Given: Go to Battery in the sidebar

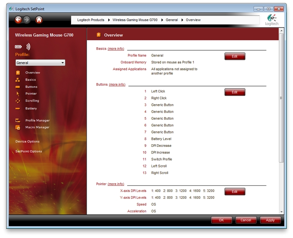Looking at the screenshot, I should coord(31,108).
